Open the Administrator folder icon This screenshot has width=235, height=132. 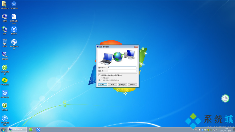(4, 5)
